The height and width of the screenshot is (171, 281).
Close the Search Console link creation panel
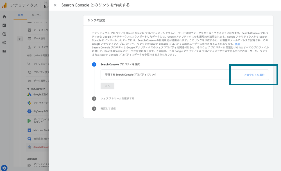click(x=55, y=5)
